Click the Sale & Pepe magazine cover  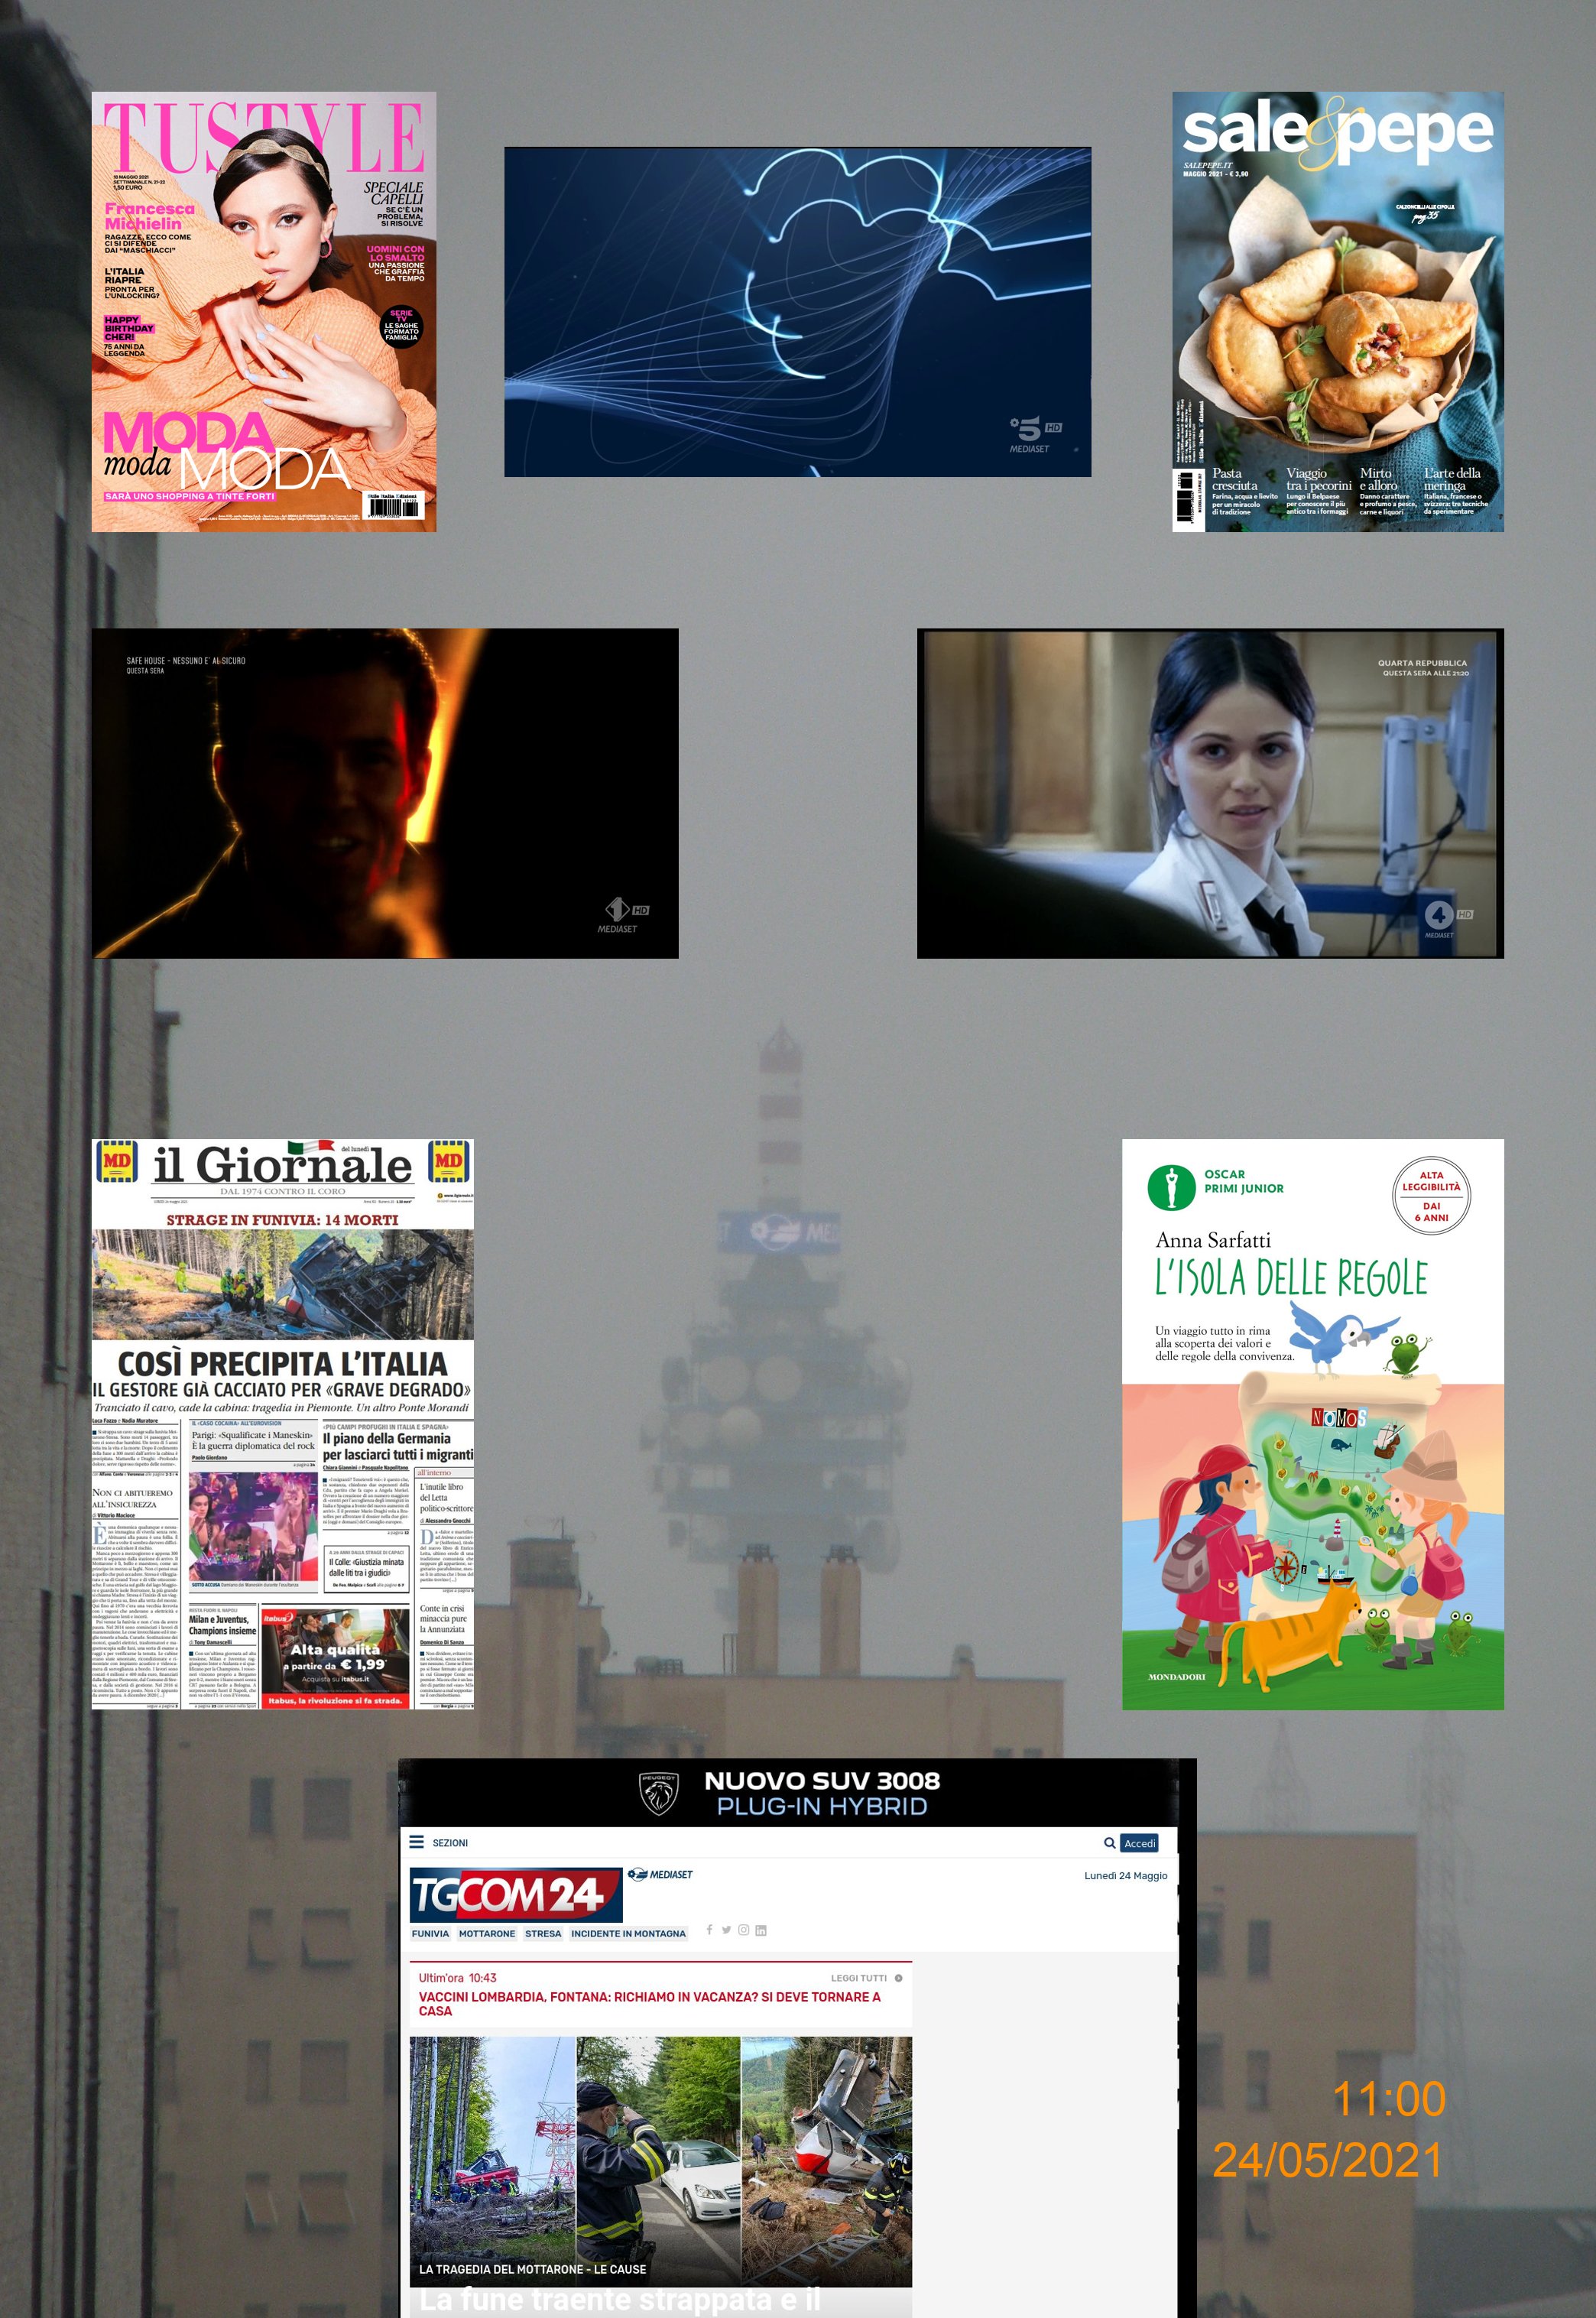[1338, 312]
